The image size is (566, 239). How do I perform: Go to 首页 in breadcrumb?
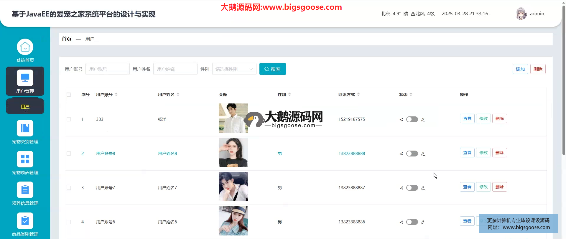click(67, 39)
